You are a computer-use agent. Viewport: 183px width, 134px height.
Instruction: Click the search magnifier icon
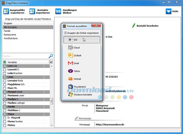(51, 56)
